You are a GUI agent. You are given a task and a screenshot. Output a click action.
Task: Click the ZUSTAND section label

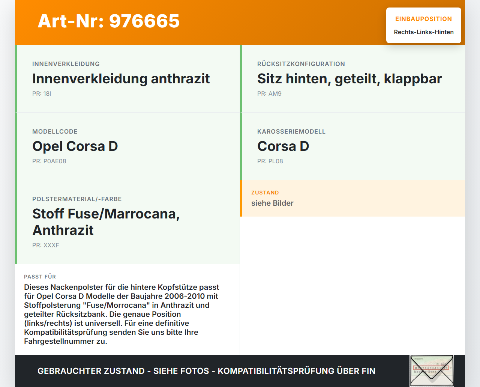point(265,193)
